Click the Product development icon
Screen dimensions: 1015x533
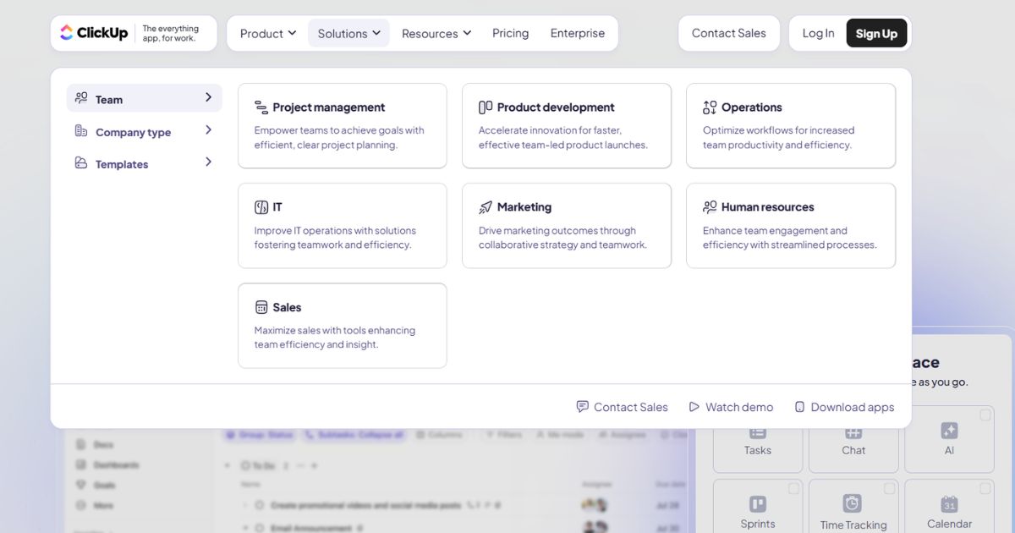pyautogui.click(x=486, y=107)
